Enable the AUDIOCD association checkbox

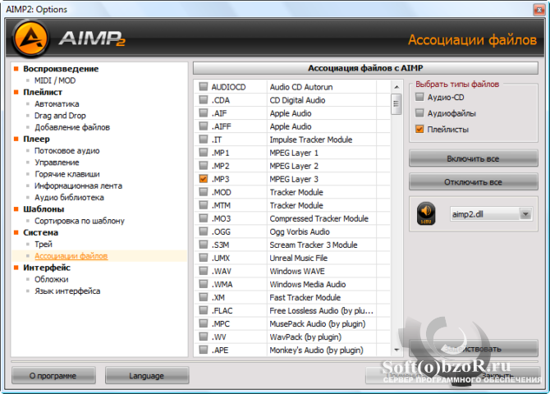pyautogui.click(x=204, y=86)
